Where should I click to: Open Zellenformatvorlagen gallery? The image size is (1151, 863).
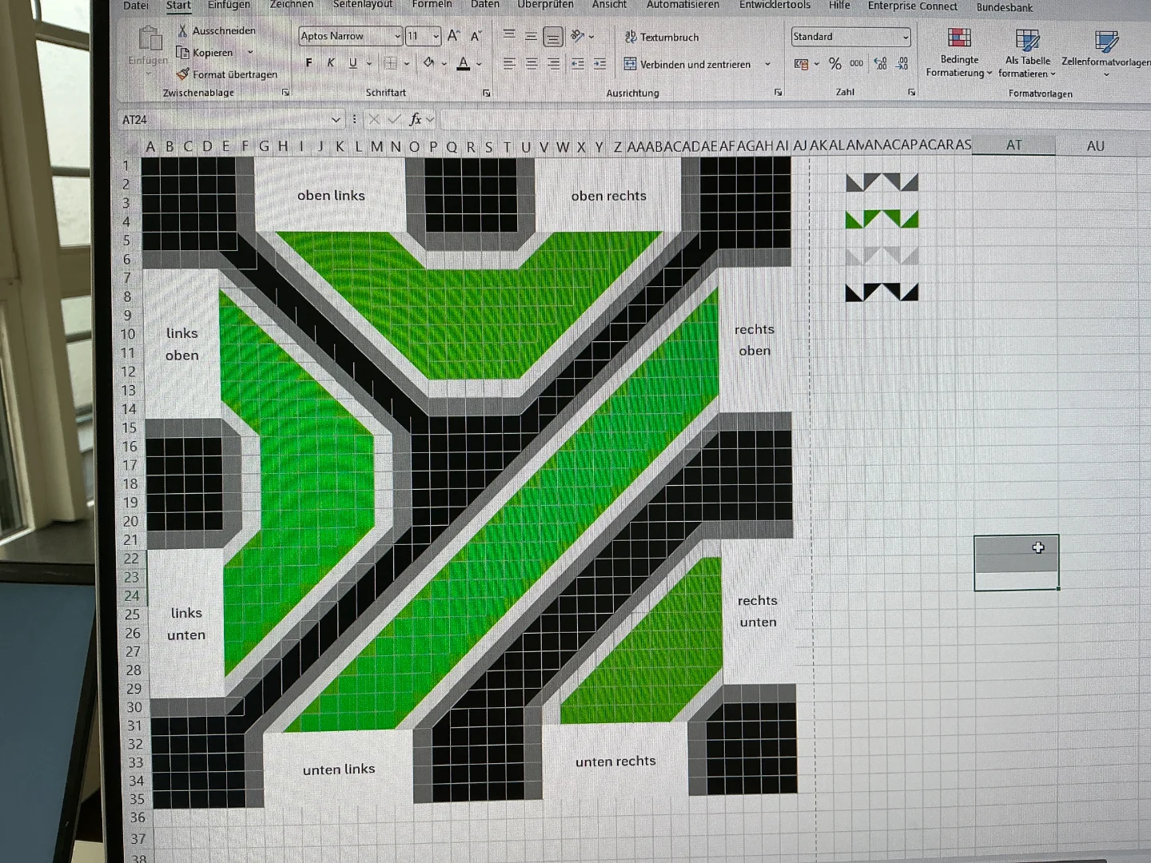pyautogui.click(x=1106, y=54)
